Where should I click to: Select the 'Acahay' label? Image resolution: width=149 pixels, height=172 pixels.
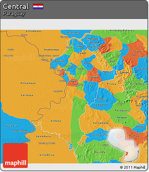(134, 136)
